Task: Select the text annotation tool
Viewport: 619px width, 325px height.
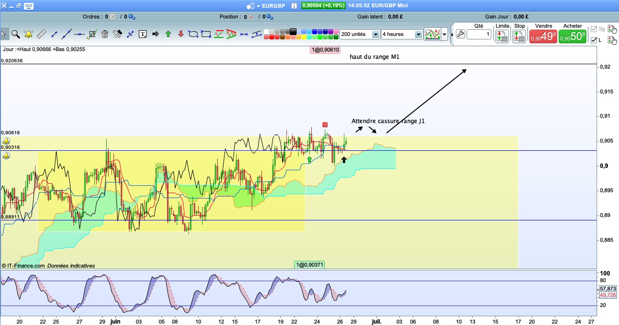Action: [143, 34]
